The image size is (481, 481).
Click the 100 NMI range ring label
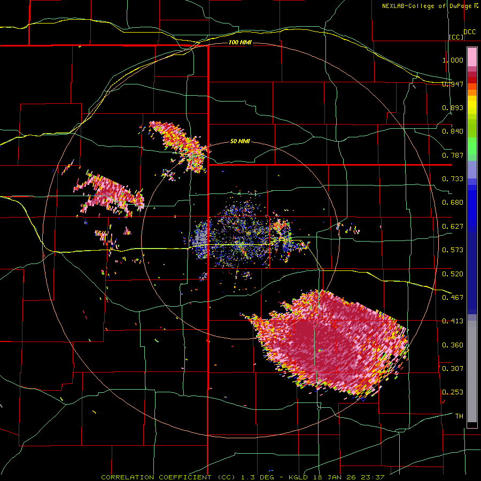pos(240,42)
